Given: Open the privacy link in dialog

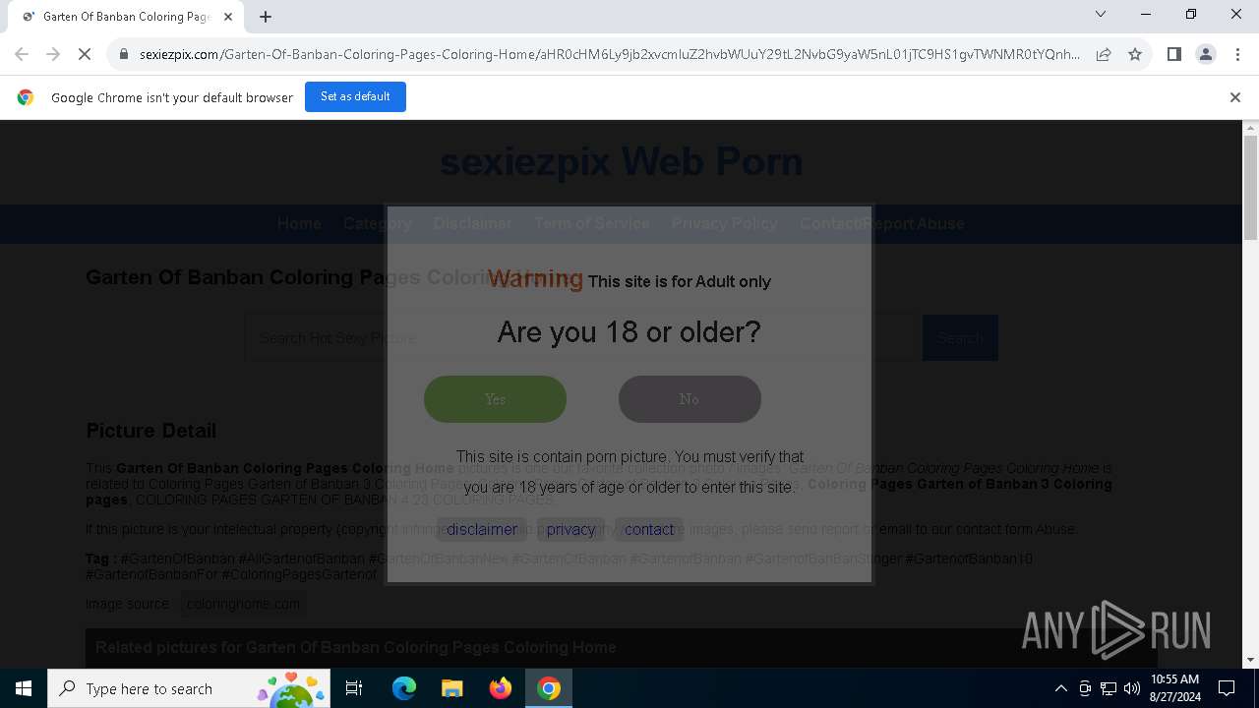Looking at the screenshot, I should coord(570,529).
